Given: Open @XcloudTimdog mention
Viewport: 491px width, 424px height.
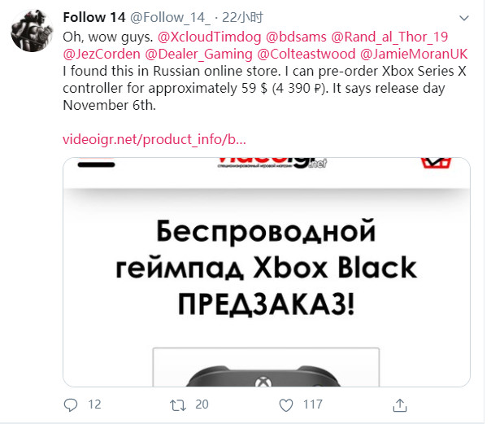Looking at the screenshot, I should coord(209,37).
